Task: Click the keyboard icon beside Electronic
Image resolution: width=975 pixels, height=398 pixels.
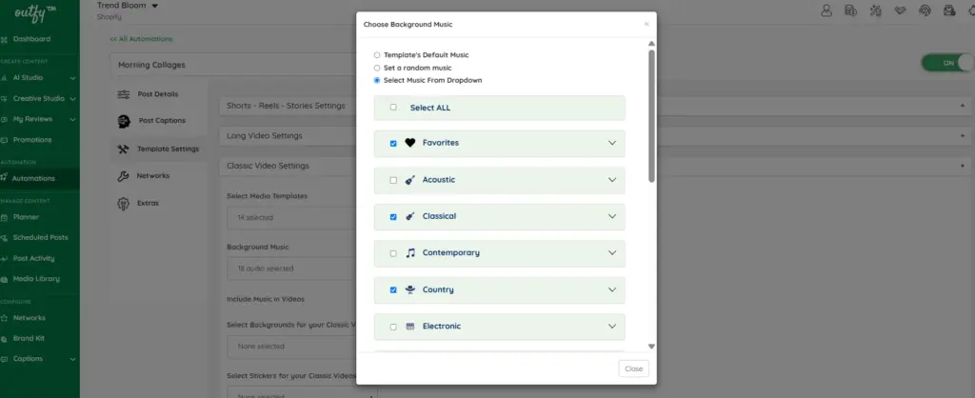Action: coord(409,327)
